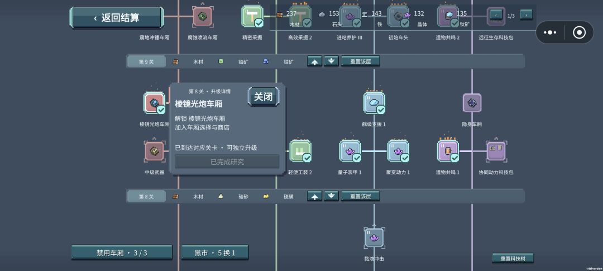The height and width of the screenshot is (271, 603).
Task: Select the 精密采掘 tech node
Action: point(252,16)
